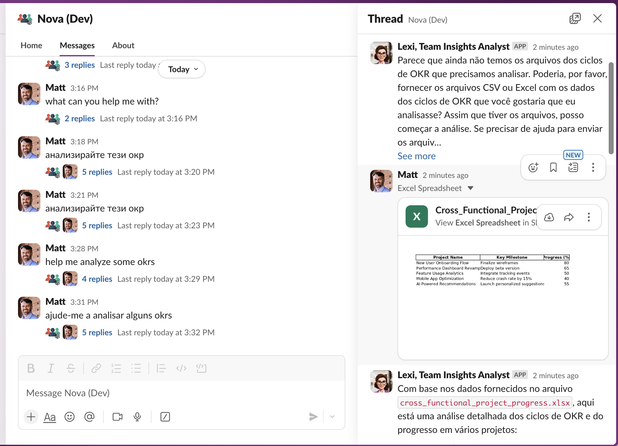Add a reaction to Lexi's reply
618x446 pixels.
tap(533, 167)
